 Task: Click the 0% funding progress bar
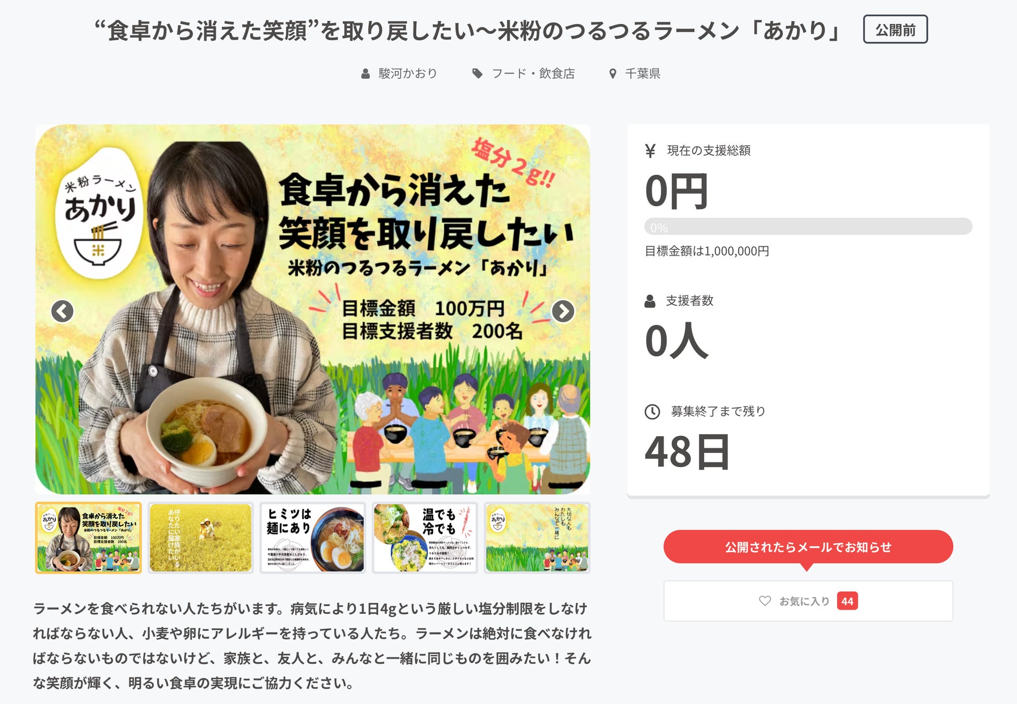coord(808,226)
